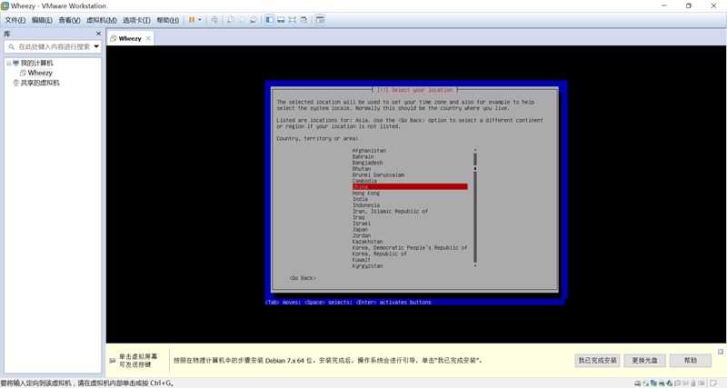Send Ctrl+Alt+Del via the toolbar icon
727x388 pixels.
[x=214, y=20]
